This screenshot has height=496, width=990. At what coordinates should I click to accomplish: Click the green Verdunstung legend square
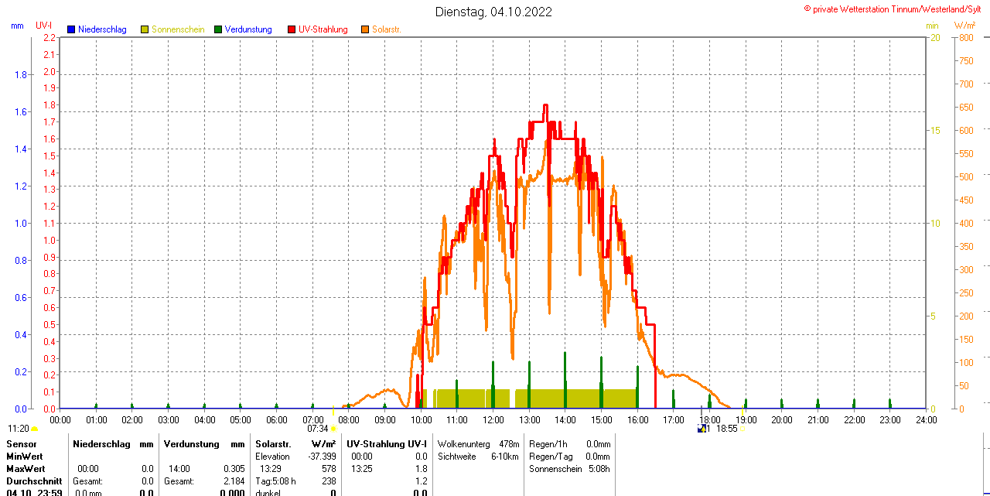218,29
